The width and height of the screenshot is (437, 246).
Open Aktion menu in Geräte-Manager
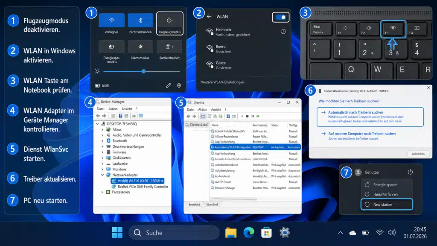point(113,109)
